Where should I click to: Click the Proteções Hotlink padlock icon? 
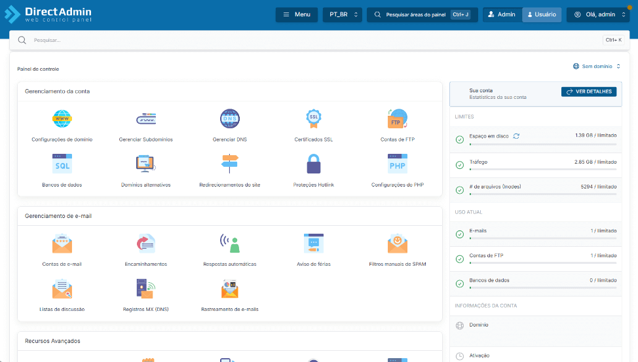[x=314, y=164]
